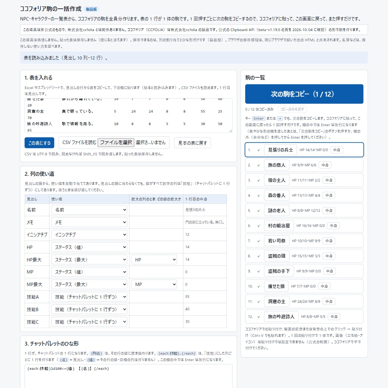The height and width of the screenshot is (388, 388).
Task: Open the 中身 of 見張りの兵士
Action: [x=336, y=150]
